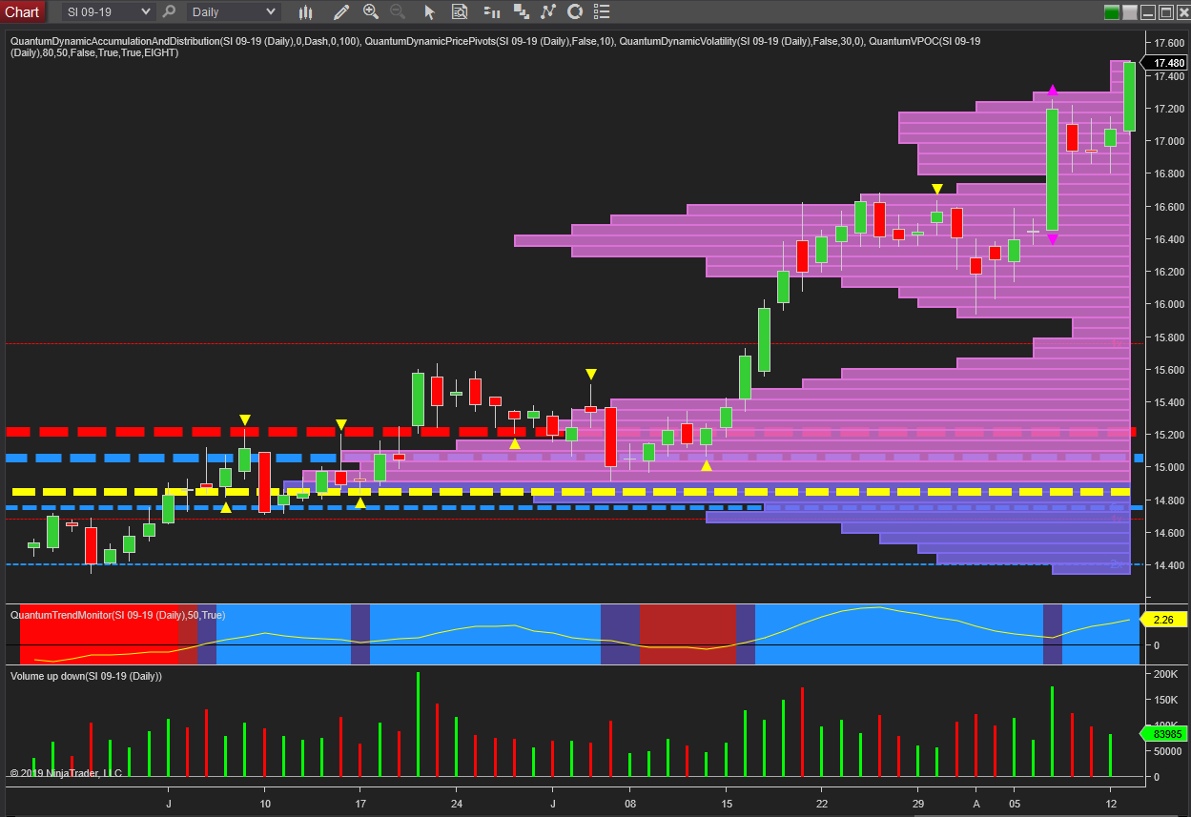The height and width of the screenshot is (817, 1191).
Task: Click the green window link square
Action: pyautogui.click(x=1112, y=12)
